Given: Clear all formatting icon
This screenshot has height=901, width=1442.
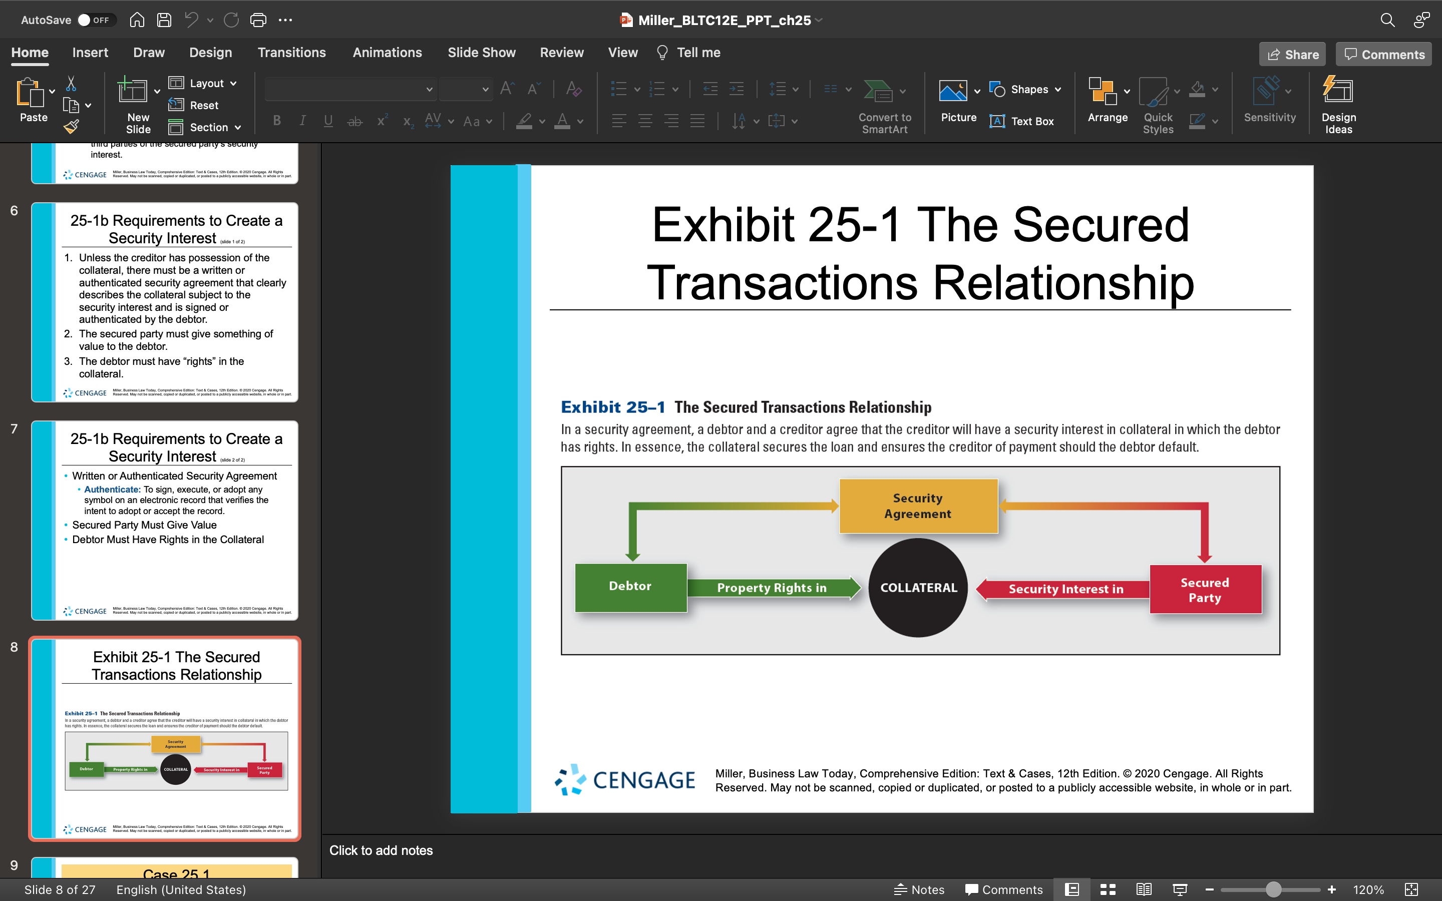Looking at the screenshot, I should click(x=573, y=89).
